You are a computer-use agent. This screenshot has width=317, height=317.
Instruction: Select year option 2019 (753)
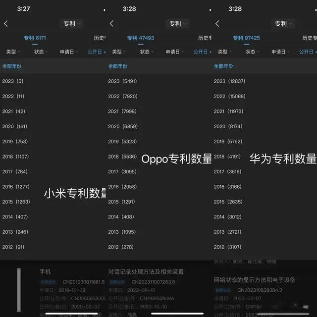(x=15, y=141)
